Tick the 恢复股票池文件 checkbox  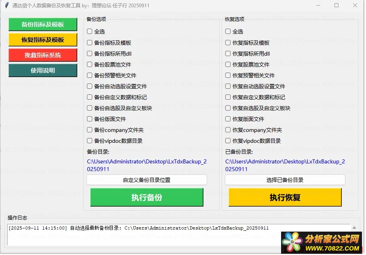228,65
